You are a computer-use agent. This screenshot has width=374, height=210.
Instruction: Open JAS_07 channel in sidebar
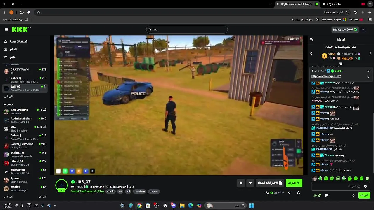[25, 88]
